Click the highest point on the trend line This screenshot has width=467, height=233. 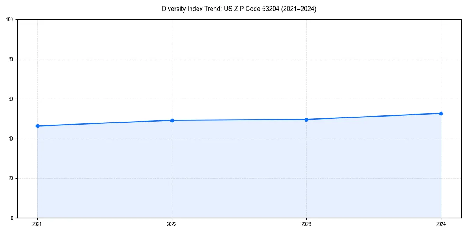pyautogui.click(x=441, y=113)
